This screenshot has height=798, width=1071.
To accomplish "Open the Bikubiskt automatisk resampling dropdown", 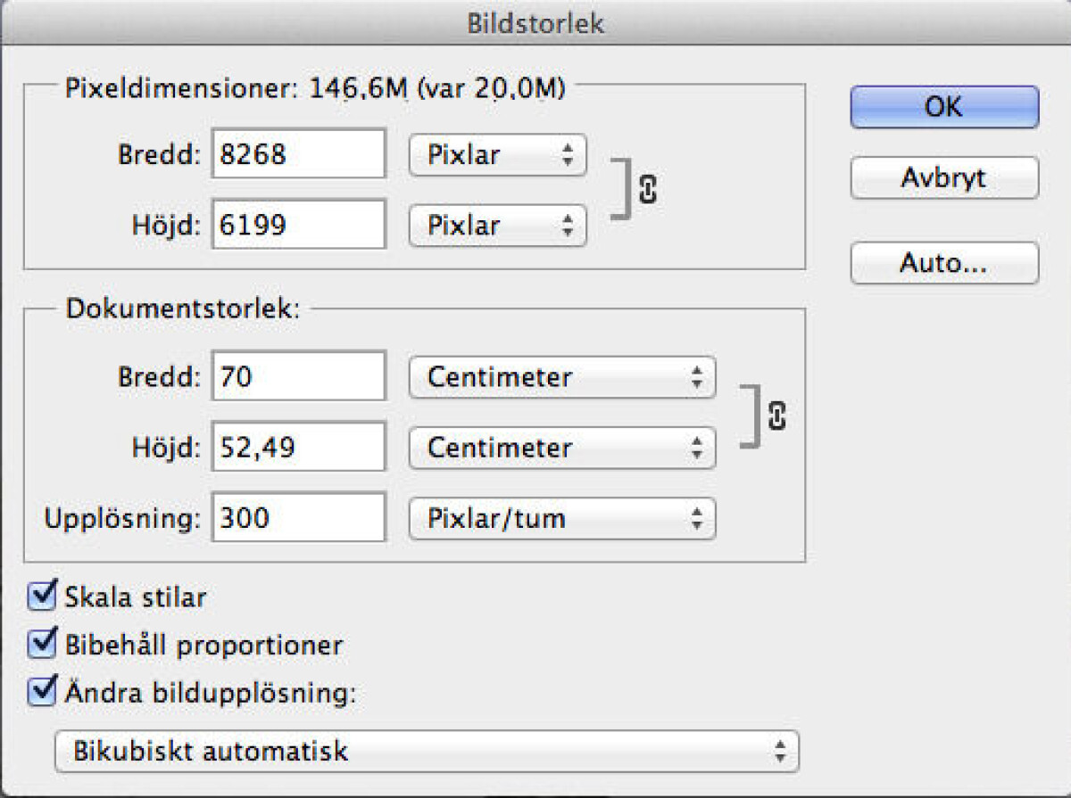I will coord(427,751).
